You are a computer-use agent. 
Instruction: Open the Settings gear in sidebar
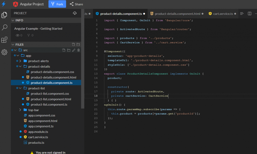pyautogui.click(x=5, y=52)
